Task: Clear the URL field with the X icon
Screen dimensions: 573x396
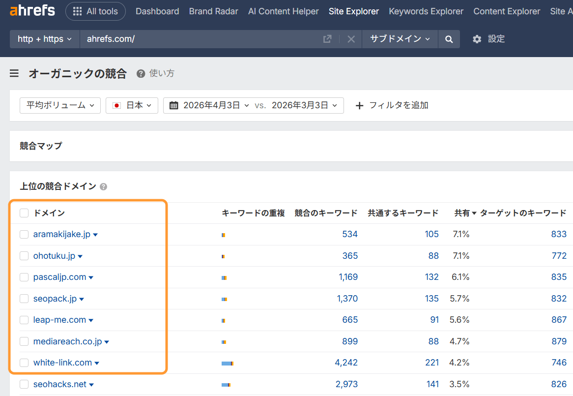Action: [x=351, y=39]
